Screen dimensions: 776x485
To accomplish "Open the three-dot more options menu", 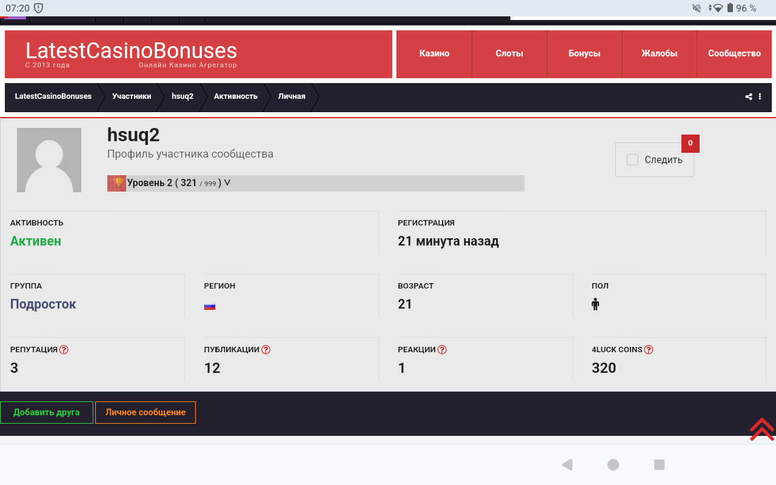I will (760, 96).
